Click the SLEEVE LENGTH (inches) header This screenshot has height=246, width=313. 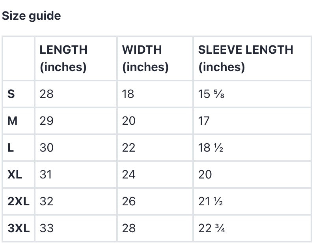click(246, 58)
